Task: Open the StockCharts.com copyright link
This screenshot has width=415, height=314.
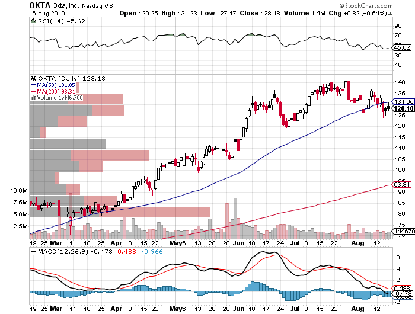Action: 366,5
